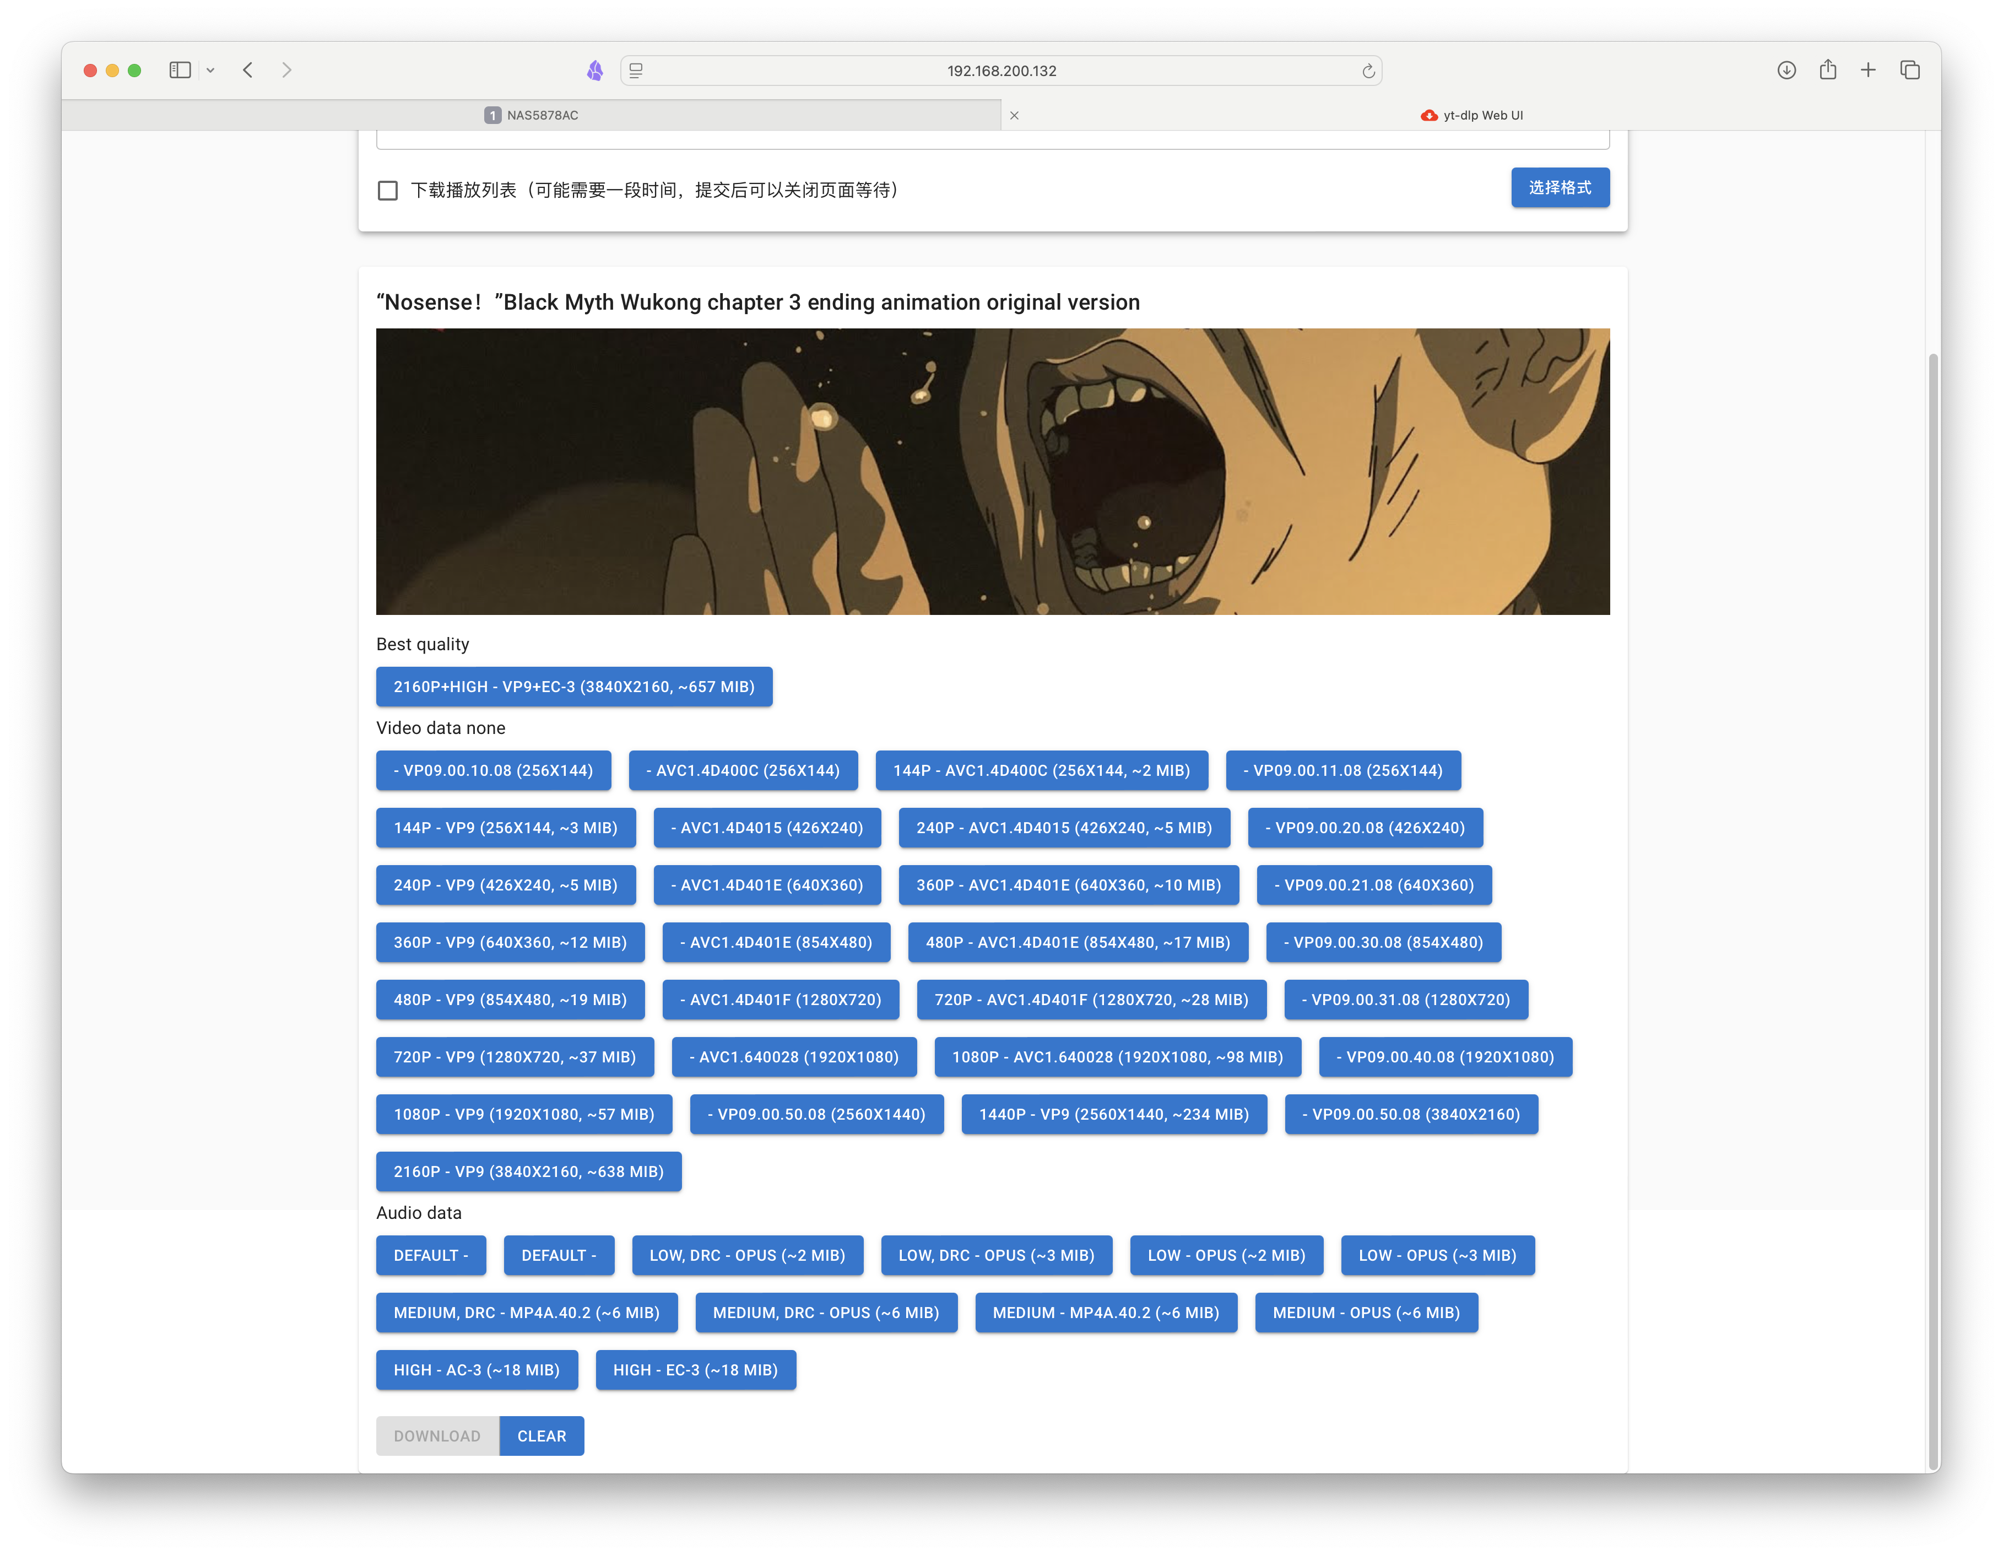Select 2160P+HIGH - VP9+EC-3 best quality
Viewport: 2003px width, 1555px height.
click(x=574, y=687)
